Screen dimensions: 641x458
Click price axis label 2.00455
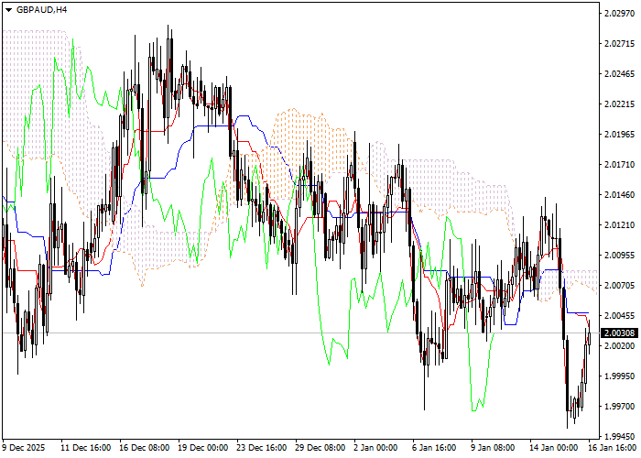pos(620,316)
